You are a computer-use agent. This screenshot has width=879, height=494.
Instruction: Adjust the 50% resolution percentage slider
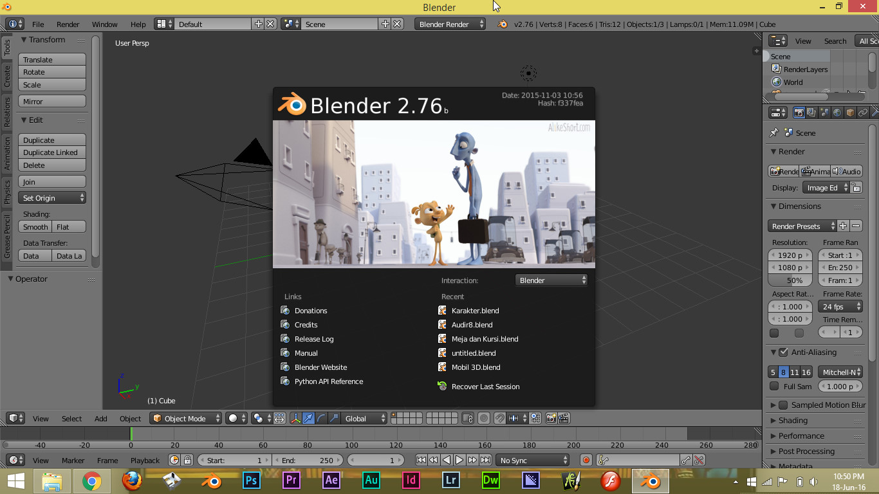[790, 280]
